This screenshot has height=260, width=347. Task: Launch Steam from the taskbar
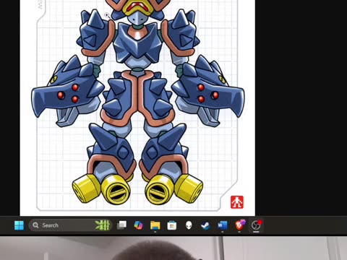205,225
